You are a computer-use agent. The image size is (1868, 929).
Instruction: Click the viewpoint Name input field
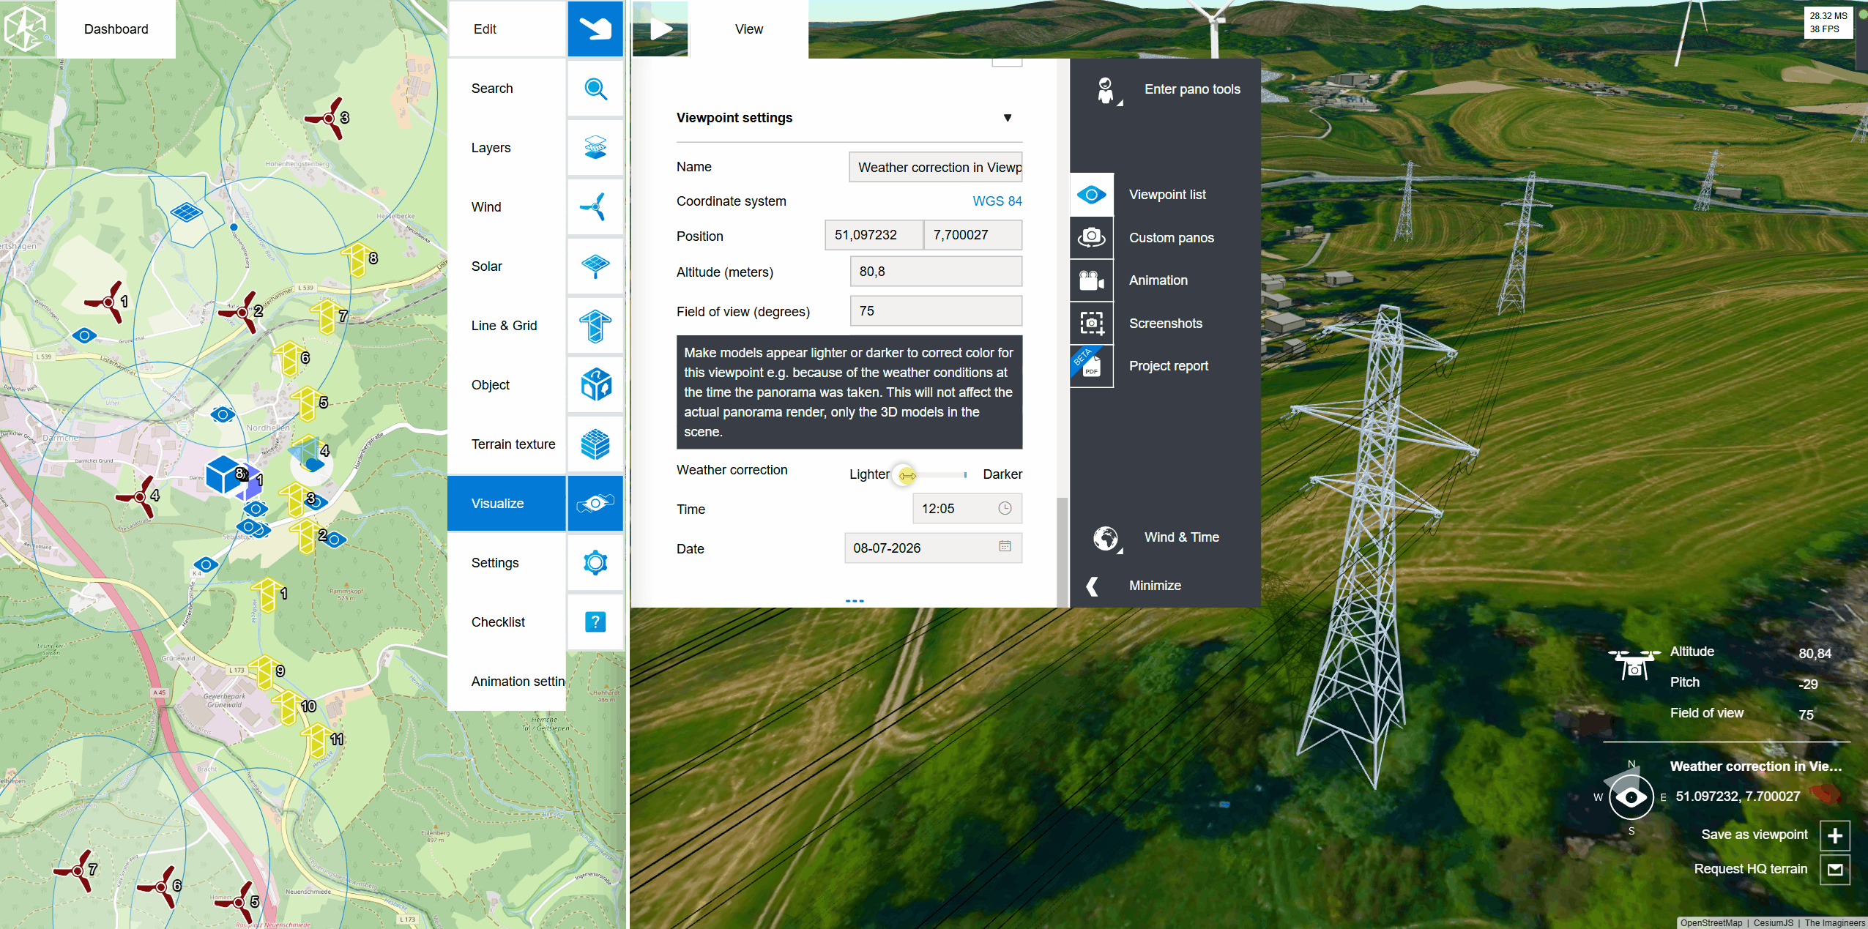point(936,167)
